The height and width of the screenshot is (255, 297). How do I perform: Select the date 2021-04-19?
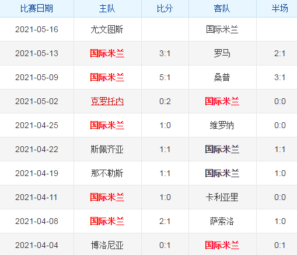point(37,173)
